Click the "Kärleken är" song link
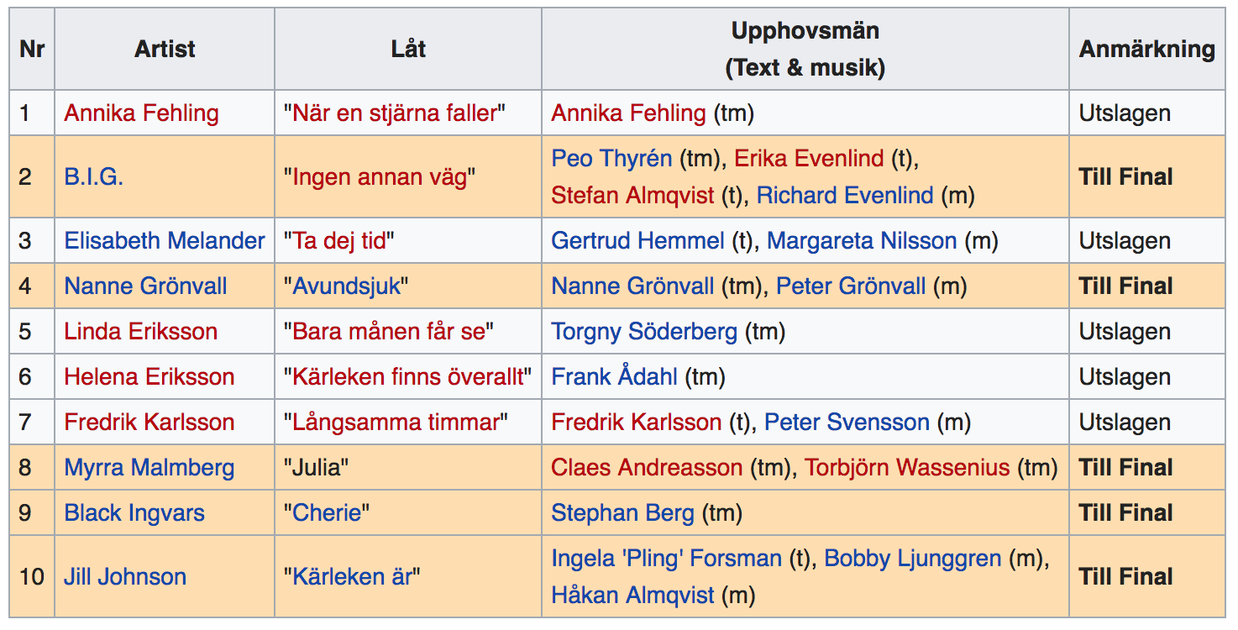This screenshot has height=630, width=1238. (x=351, y=577)
